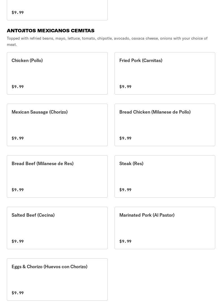Viewport: 222px width, 307px height.
Task: Click the Steak (Res) item title
Action: click(131, 163)
